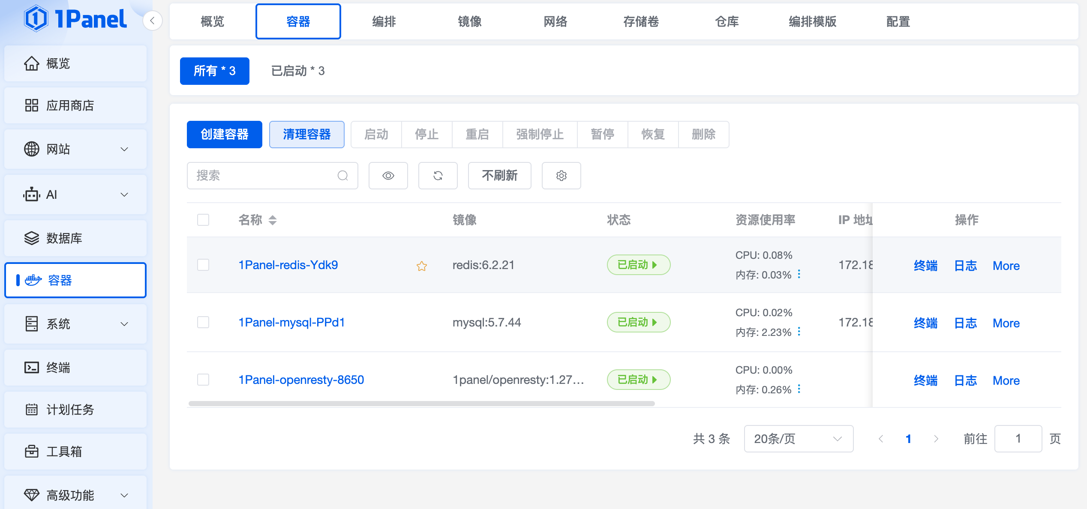Click the refresh icon beside search box
Image resolution: width=1087 pixels, height=509 pixels.
click(438, 176)
